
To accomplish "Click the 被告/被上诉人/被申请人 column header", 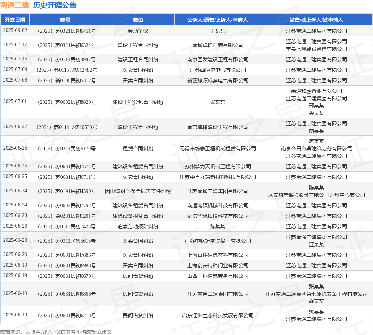I will click(x=317, y=20).
